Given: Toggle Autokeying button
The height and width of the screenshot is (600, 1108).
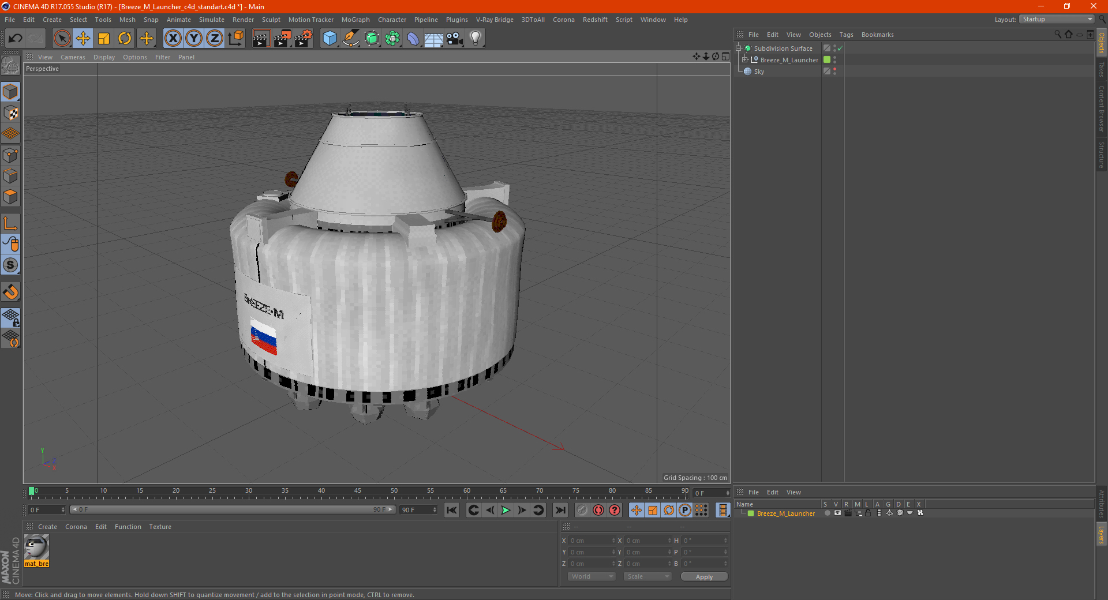Looking at the screenshot, I should point(598,510).
